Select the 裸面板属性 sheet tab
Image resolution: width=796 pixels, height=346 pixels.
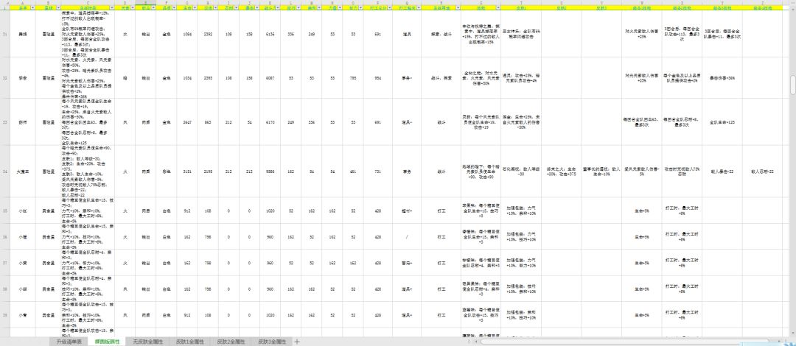tap(107, 342)
